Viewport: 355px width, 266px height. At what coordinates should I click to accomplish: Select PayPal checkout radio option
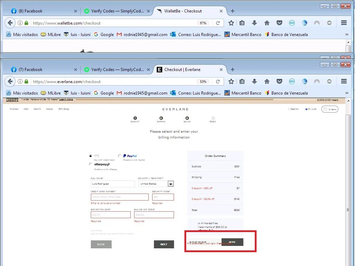[x=120, y=156]
